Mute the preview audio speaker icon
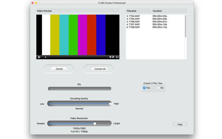The height and width of the screenshot is (139, 222). click(117, 57)
